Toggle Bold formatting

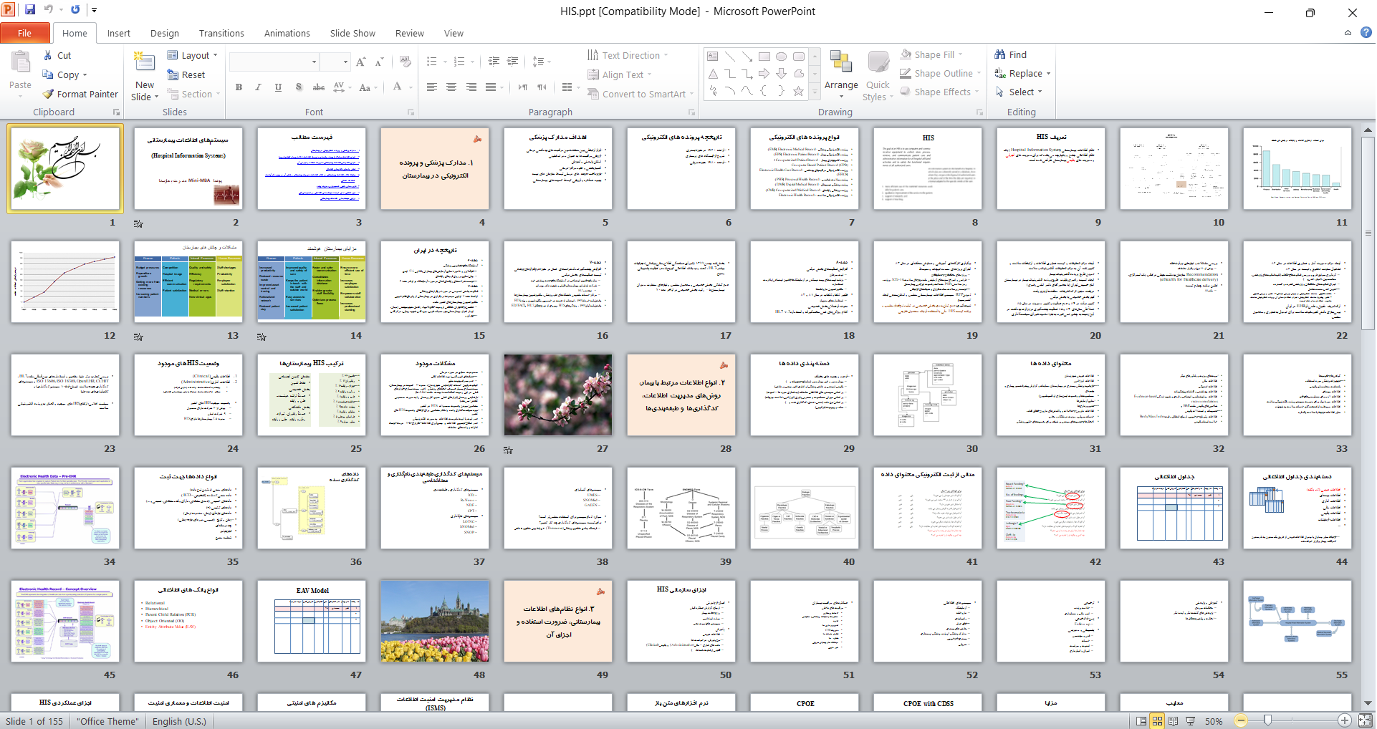[x=239, y=87]
